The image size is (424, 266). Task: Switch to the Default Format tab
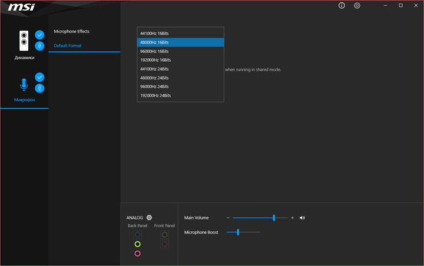point(68,45)
